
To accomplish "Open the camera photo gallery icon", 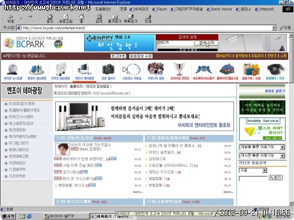I will coord(108,72).
